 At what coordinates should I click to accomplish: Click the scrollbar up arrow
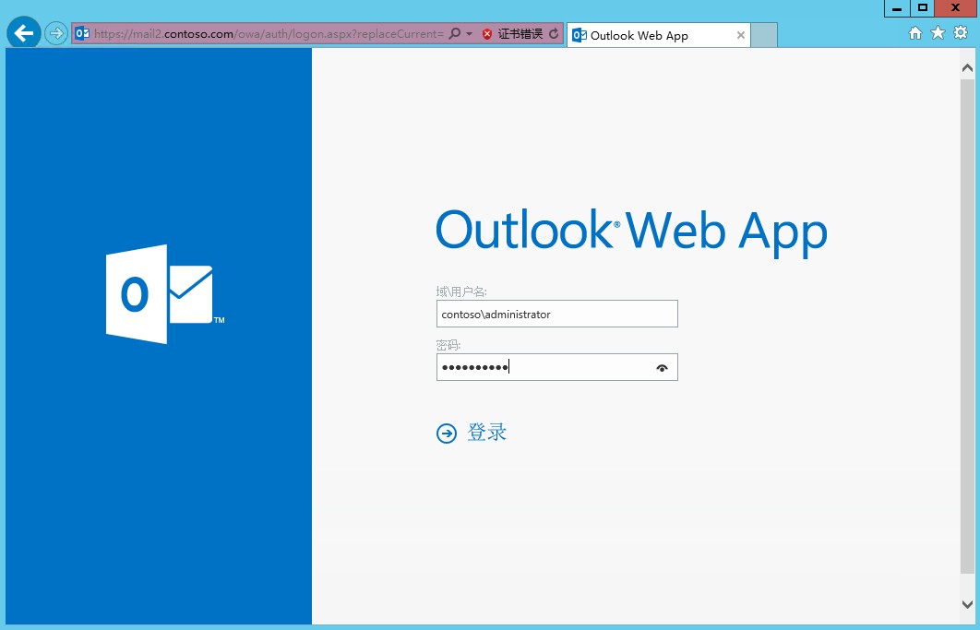967,67
